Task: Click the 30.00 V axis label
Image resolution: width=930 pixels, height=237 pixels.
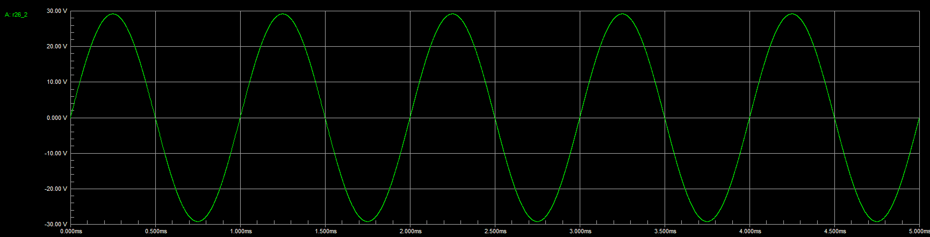Action: (x=57, y=11)
